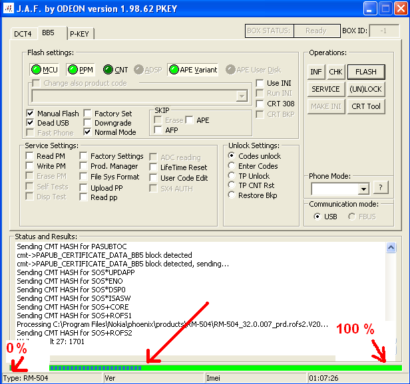Enable File Sys Format checkbox
This screenshot has height=384, width=410.
[x=83, y=177]
